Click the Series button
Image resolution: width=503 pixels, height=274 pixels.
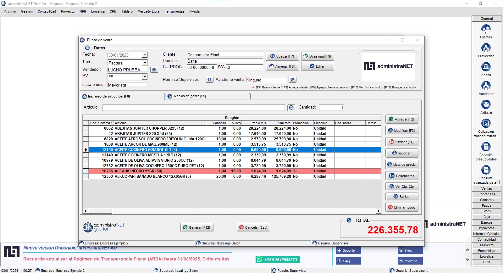pyautogui.click(x=402, y=197)
